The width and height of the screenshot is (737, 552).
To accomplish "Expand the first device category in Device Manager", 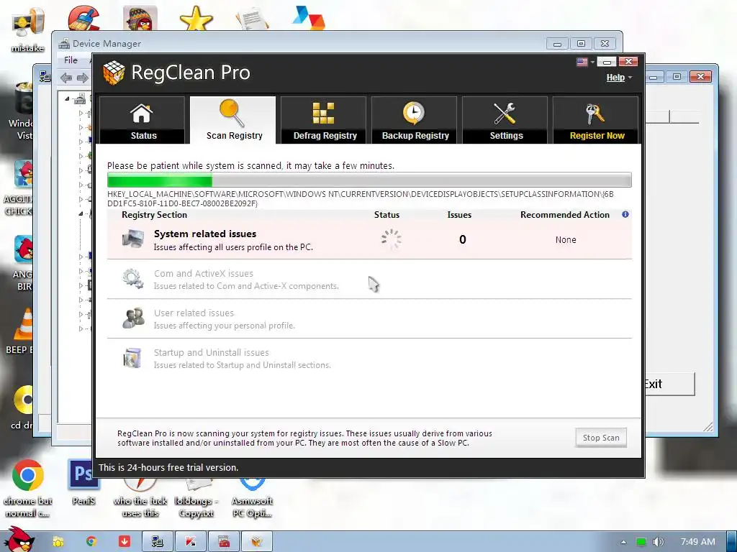I will 81,113.
